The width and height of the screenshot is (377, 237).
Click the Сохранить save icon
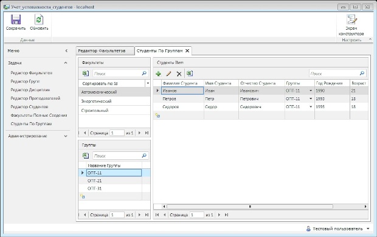coord(16,19)
